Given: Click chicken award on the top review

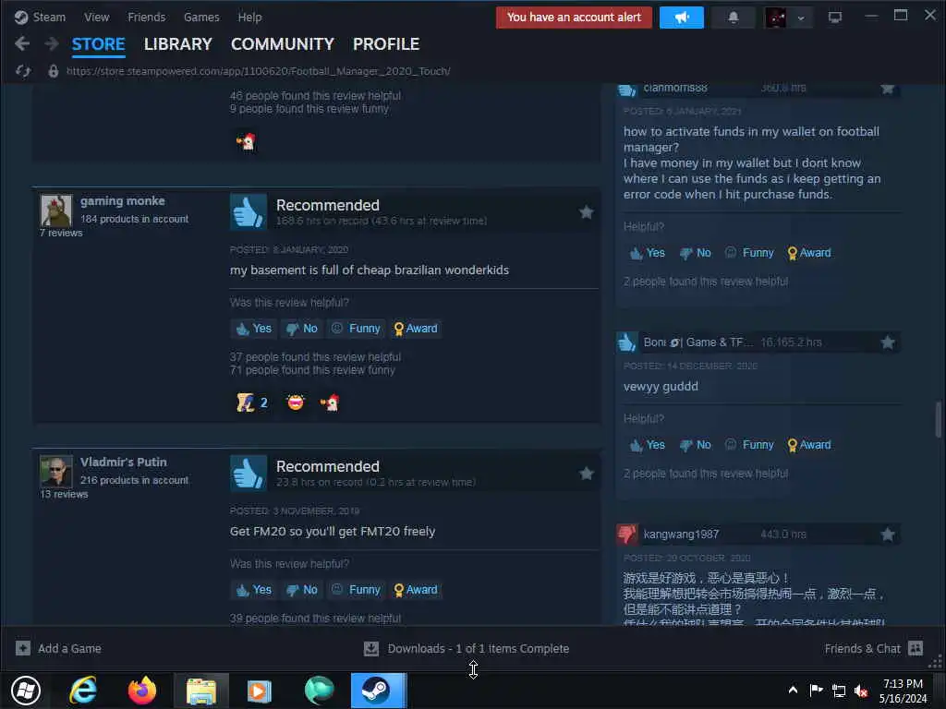Looking at the screenshot, I should pyautogui.click(x=246, y=141).
